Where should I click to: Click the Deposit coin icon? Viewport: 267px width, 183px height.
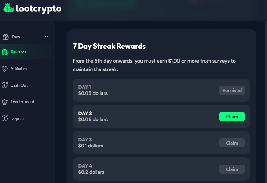5,118
